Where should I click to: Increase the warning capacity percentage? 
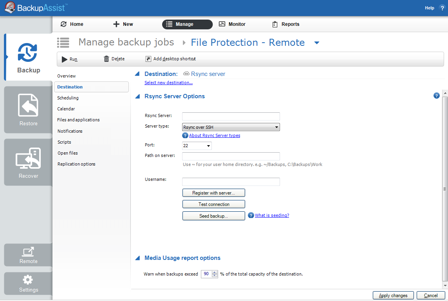(x=215, y=272)
